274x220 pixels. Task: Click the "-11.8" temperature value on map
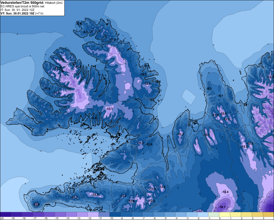78,67
